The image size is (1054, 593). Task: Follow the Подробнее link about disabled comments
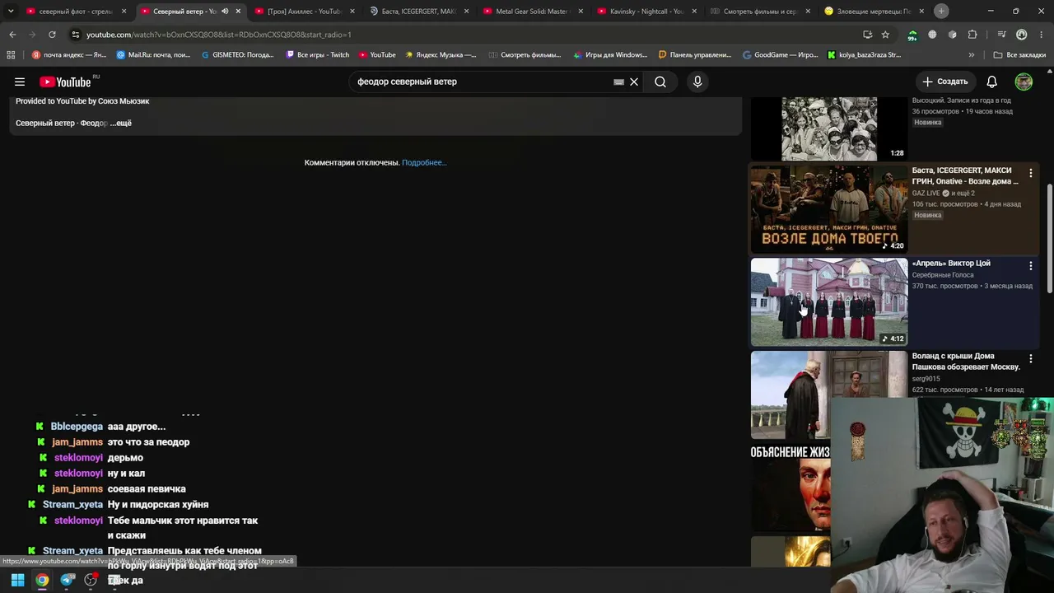coord(424,162)
